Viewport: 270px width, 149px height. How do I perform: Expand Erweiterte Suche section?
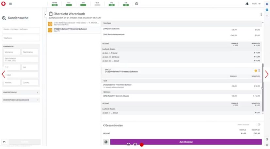click(21, 92)
